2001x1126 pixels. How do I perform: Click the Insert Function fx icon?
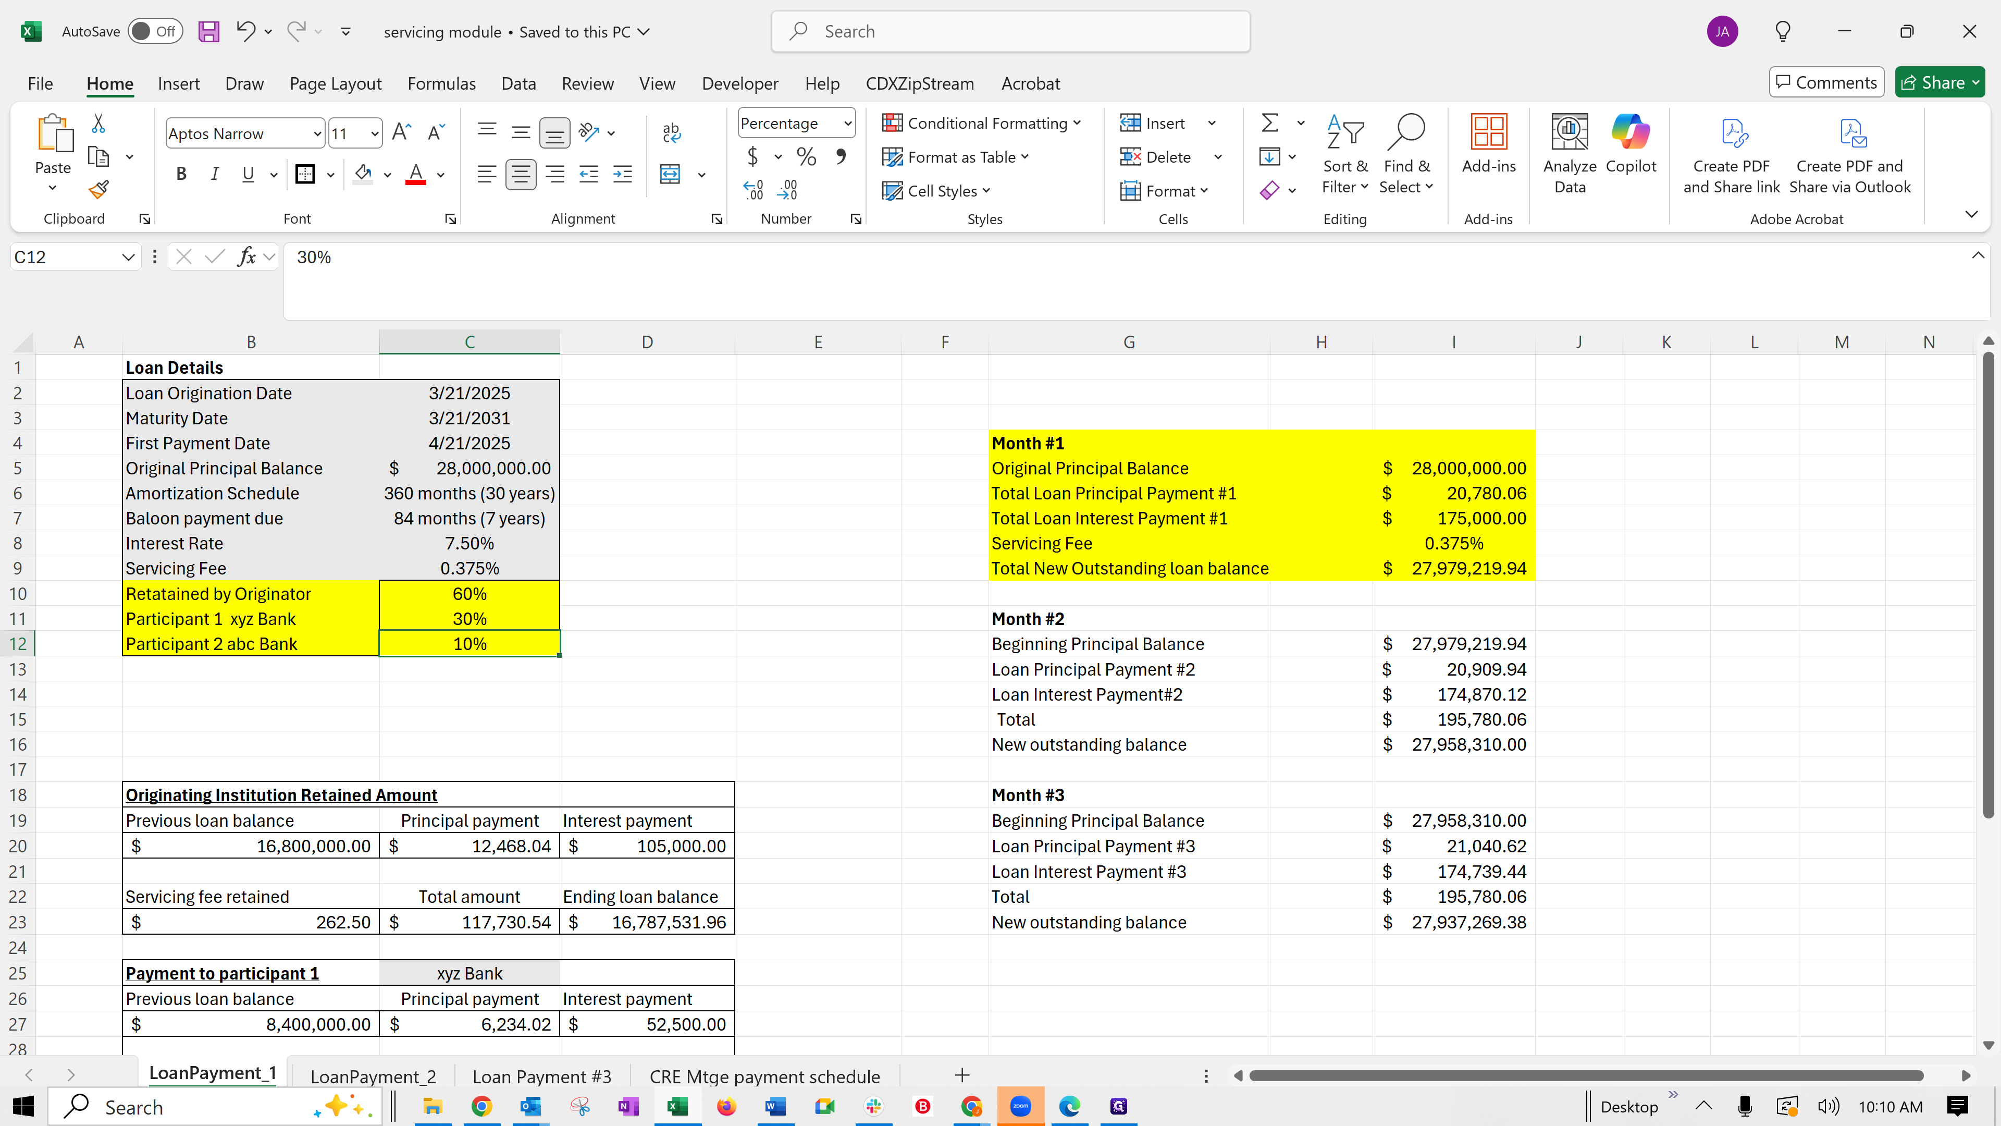(x=247, y=256)
